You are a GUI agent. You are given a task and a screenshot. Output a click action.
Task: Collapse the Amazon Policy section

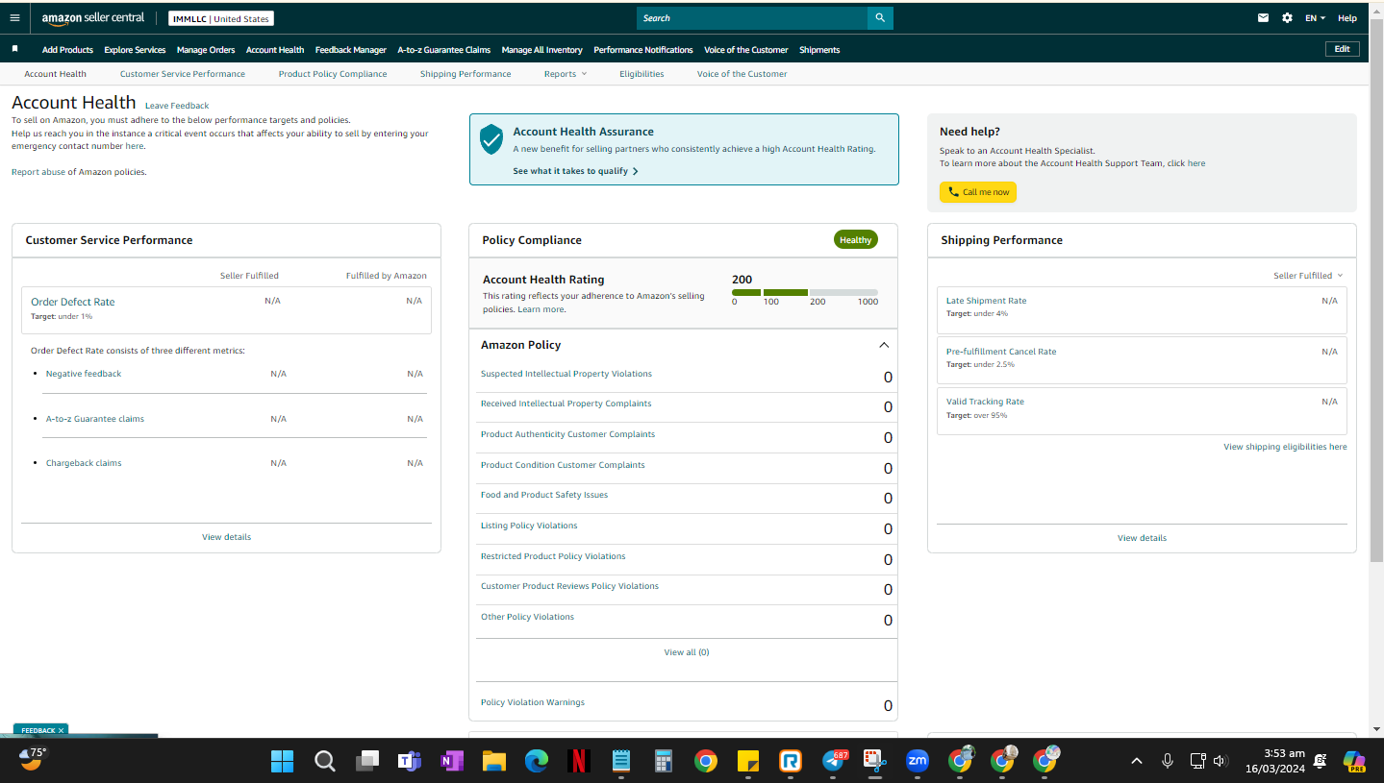[x=884, y=345]
